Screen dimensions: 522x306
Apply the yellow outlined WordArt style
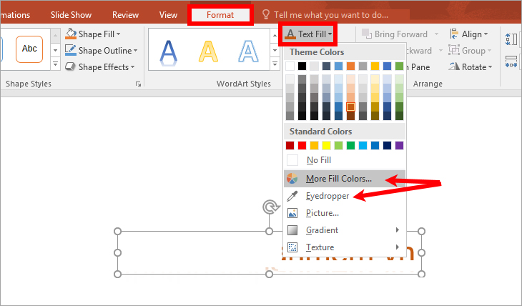(209, 50)
